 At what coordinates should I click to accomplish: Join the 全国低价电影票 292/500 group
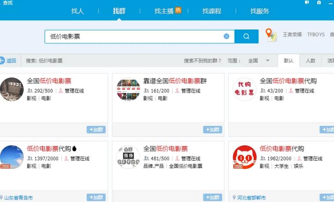tap(96, 130)
